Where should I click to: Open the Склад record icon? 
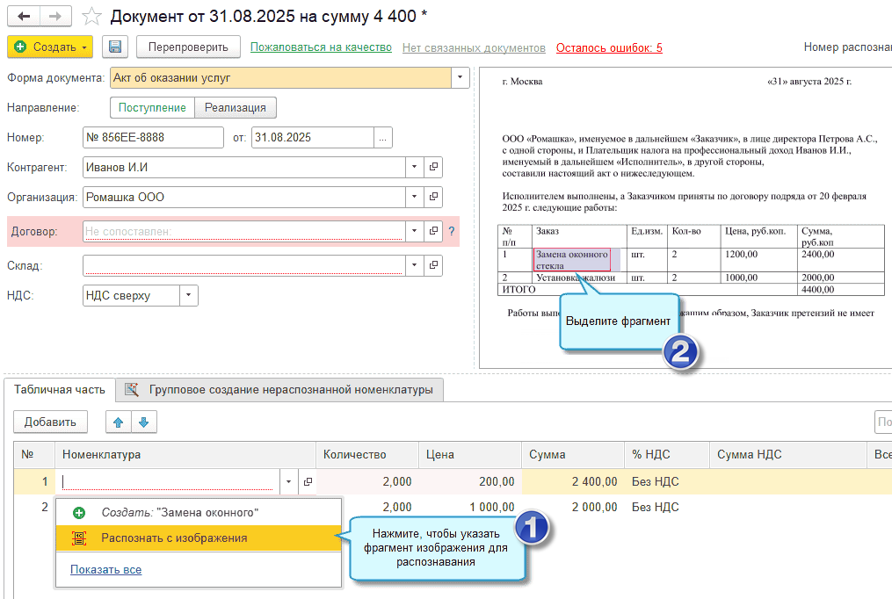click(x=433, y=265)
